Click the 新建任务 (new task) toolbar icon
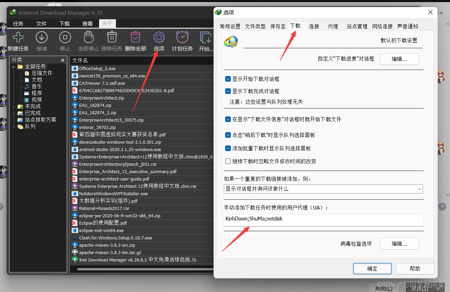The height and width of the screenshot is (292, 450). pyautogui.click(x=18, y=37)
